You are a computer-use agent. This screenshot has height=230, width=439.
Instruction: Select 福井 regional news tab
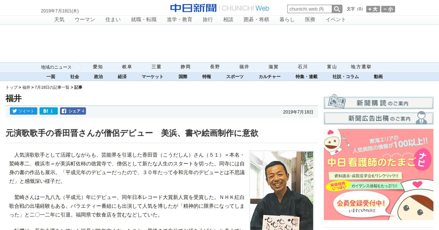(x=244, y=67)
